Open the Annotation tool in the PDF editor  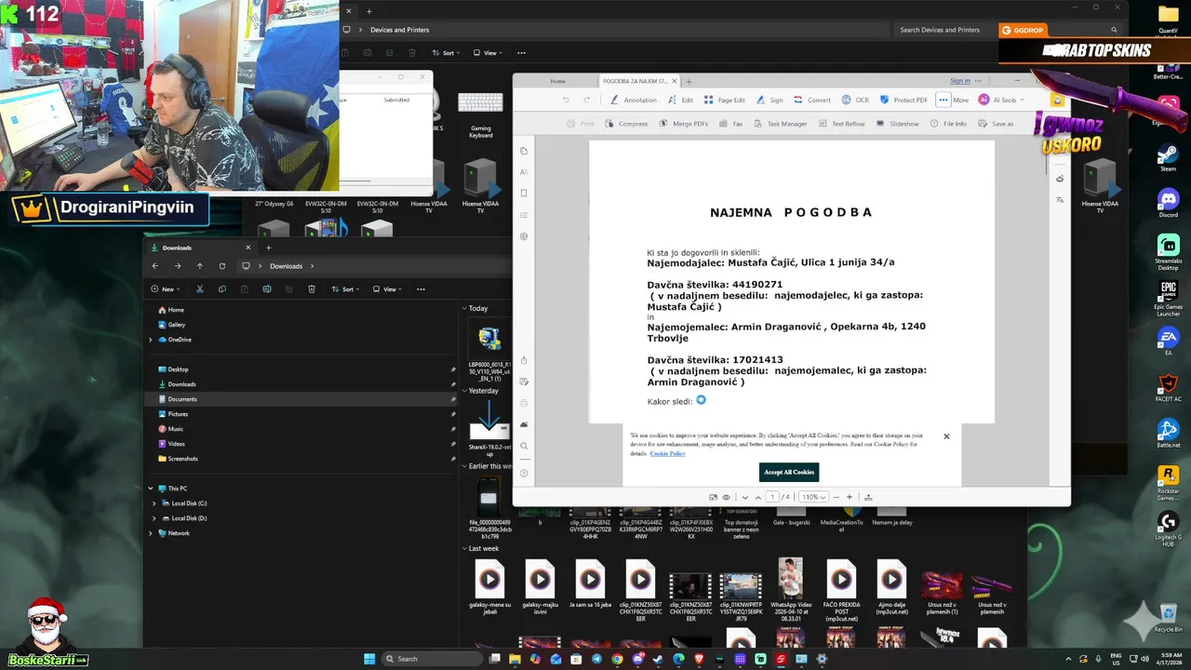pos(634,100)
